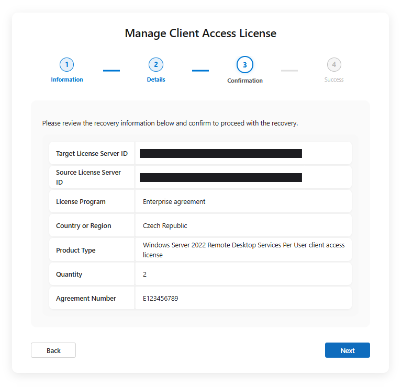Screen dimensions: 402x387
Task: Go back with the Back button
Action: click(x=53, y=350)
